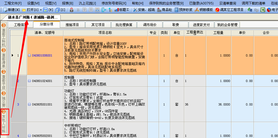Open the 发包人材料 sidebar panel
Image resolution: width=278 pixels, height=138 pixels.
(x=4, y=121)
